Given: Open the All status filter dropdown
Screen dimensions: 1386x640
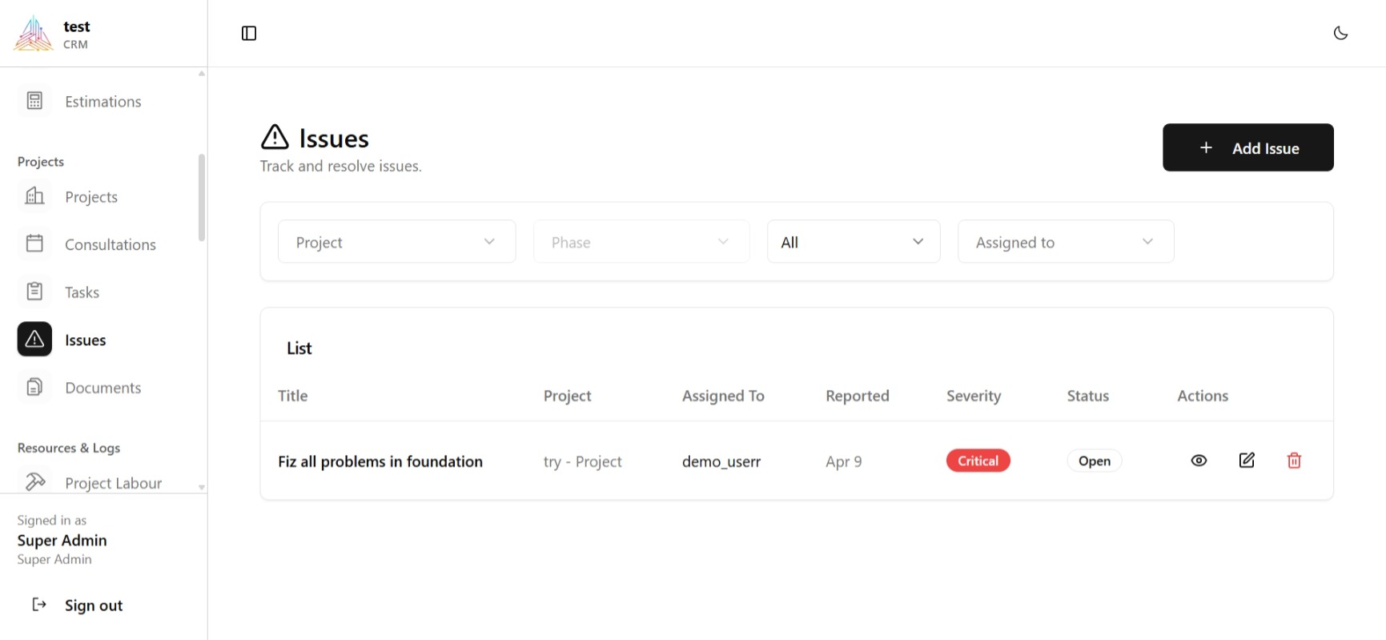Looking at the screenshot, I should [854, 242].
